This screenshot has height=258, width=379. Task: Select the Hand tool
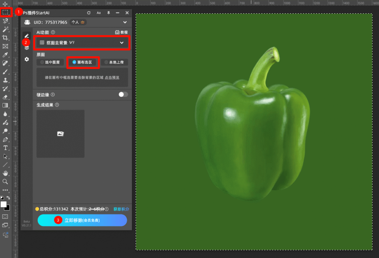click(x=5, y=173)
